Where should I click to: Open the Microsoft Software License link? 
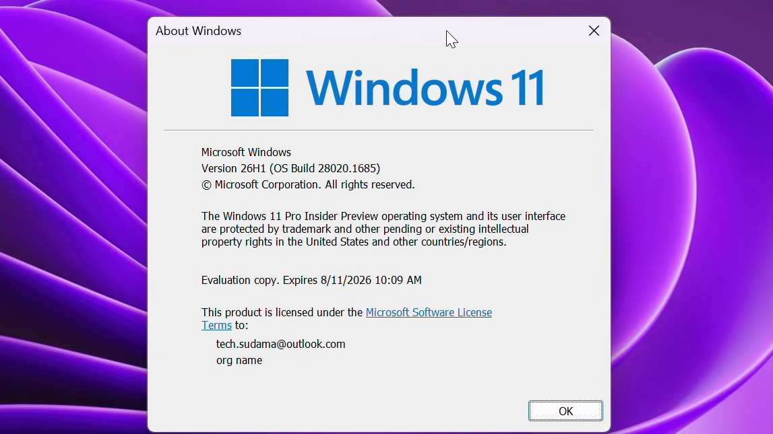(429, 312)
